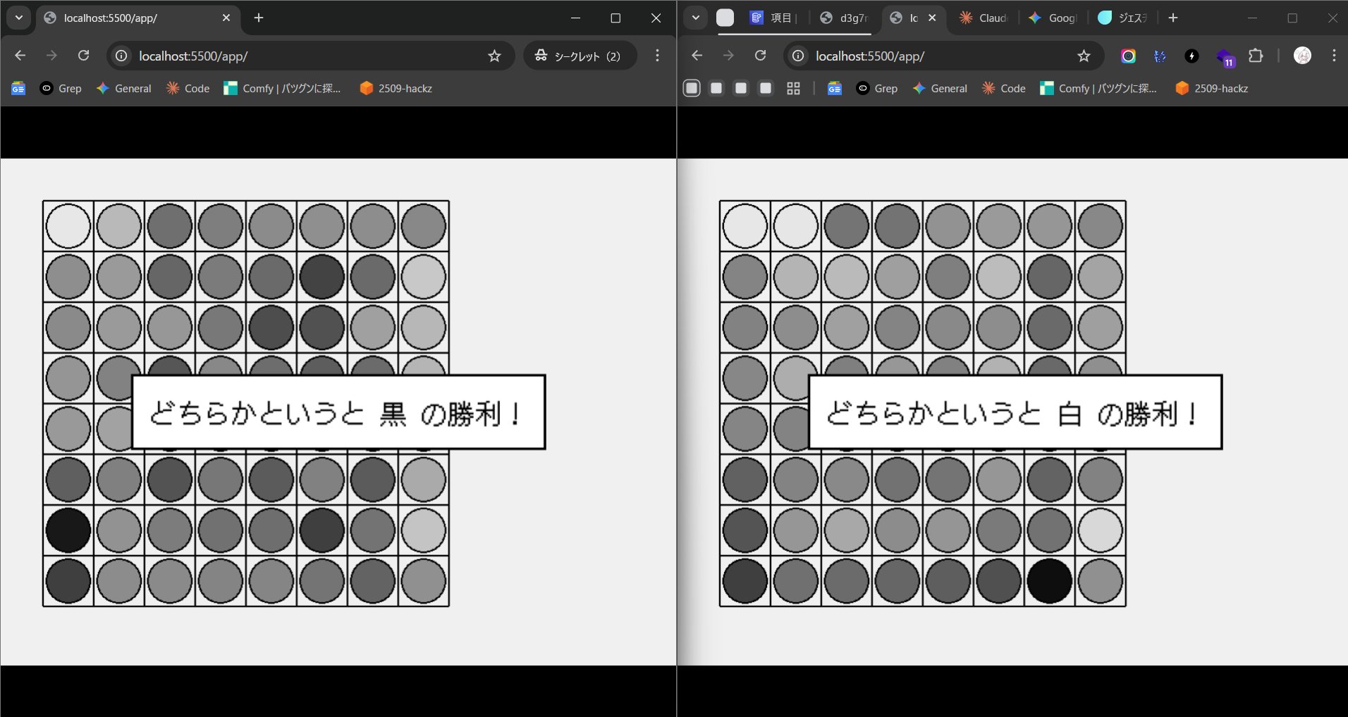Click the profile avatar in the Chrome toolbar
This screenshot has width=1348, height=717.
(x=1302, y=56)
